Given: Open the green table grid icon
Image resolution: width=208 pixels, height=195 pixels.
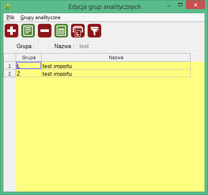Looking at the screenshot, I should (61, 31).
